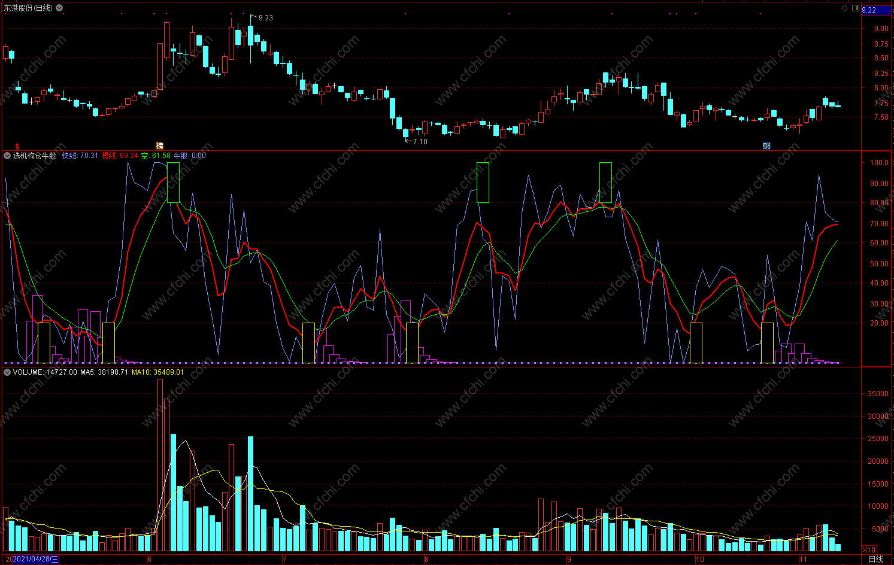Click the 5000 volume axis label
Image resolution: width=894 pixels, height=565 pixels.
tap(880, 529)
